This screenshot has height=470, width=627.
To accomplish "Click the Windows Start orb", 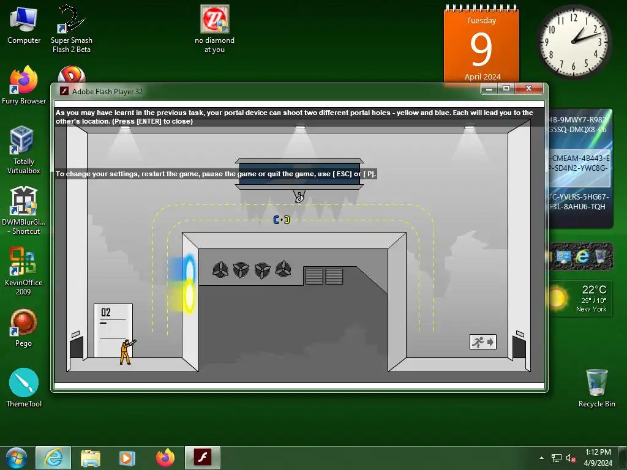I will (16, 458).
